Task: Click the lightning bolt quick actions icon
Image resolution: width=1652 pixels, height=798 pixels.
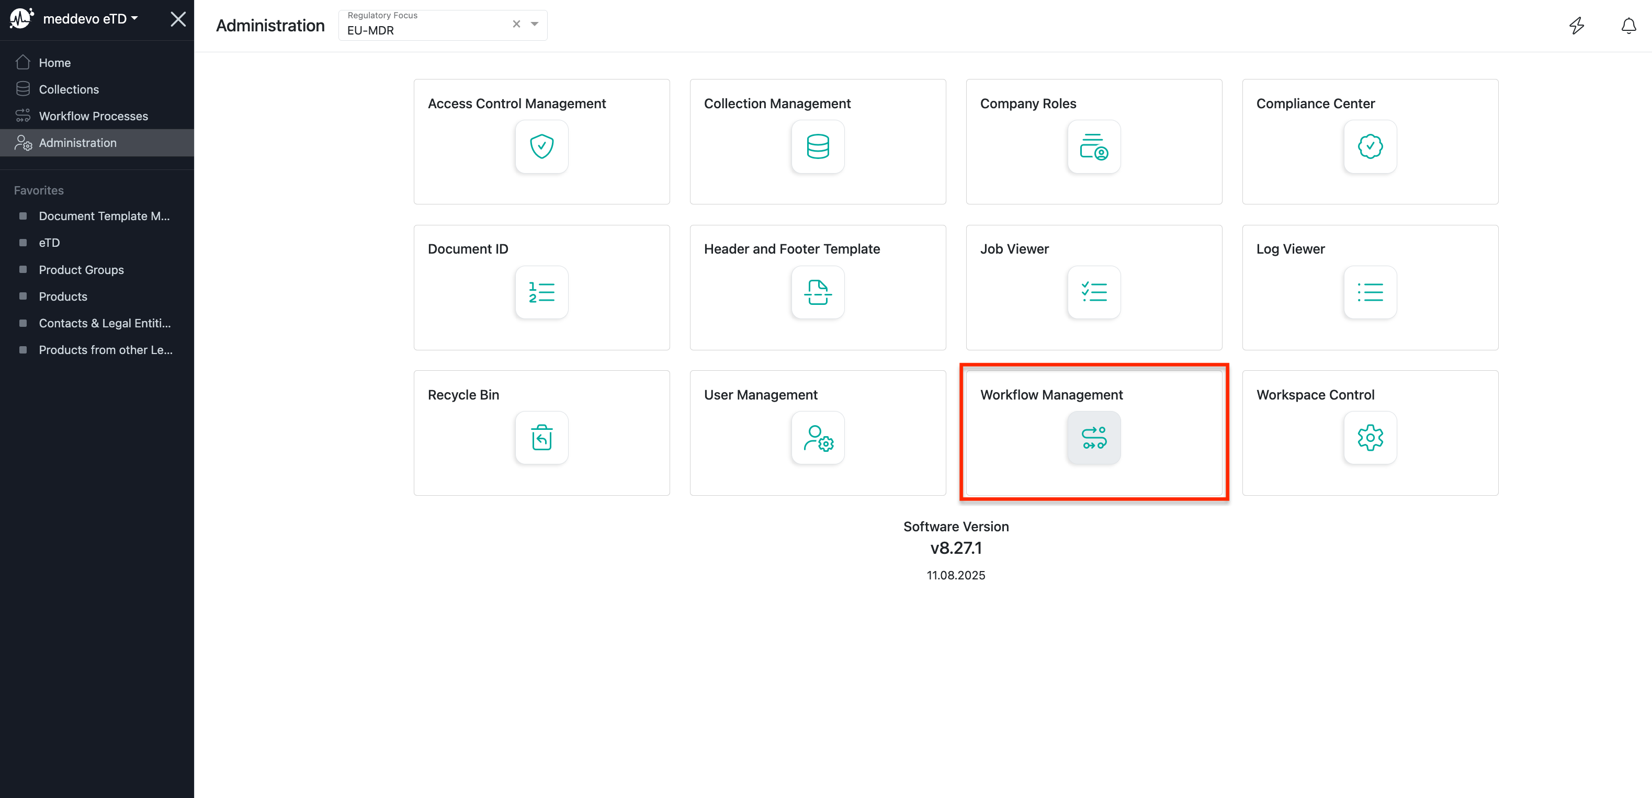Action: pos(1576,26)
